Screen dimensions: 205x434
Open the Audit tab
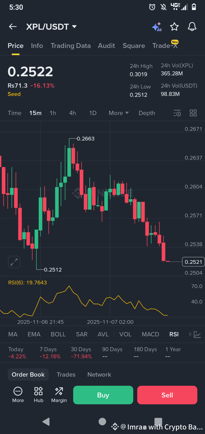coord(106,46)
